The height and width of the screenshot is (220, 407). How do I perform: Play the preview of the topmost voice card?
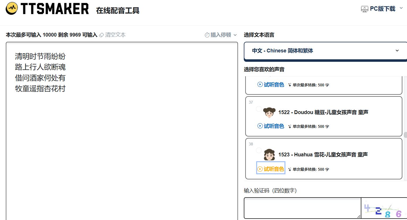point(271,85)
